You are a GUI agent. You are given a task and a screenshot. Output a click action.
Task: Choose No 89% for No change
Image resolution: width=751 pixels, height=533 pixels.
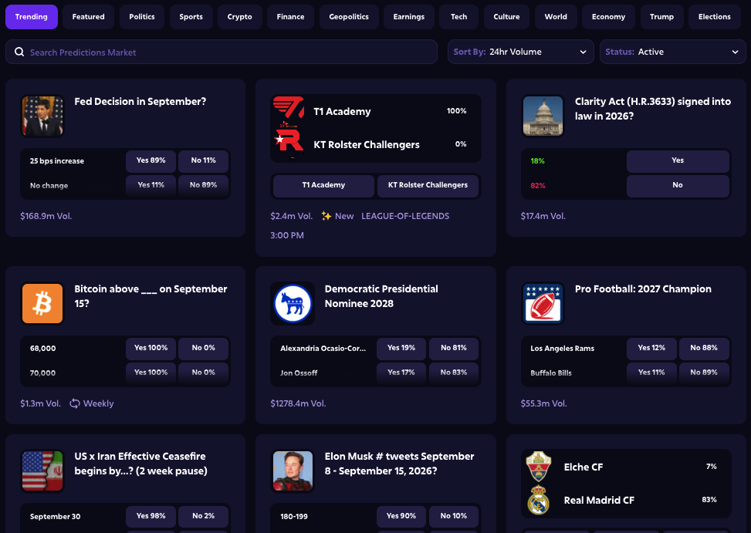(204, 185)
